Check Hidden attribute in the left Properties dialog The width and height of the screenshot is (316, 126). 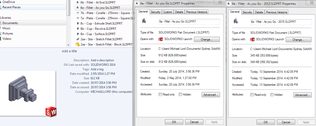(x=180, y=94)
